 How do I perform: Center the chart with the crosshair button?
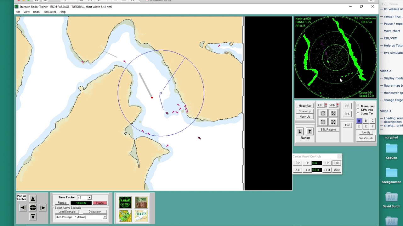tap(33, 208)
